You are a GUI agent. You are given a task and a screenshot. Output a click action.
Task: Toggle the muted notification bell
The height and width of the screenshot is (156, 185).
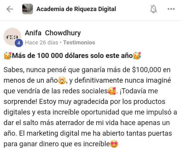point(154,9)
